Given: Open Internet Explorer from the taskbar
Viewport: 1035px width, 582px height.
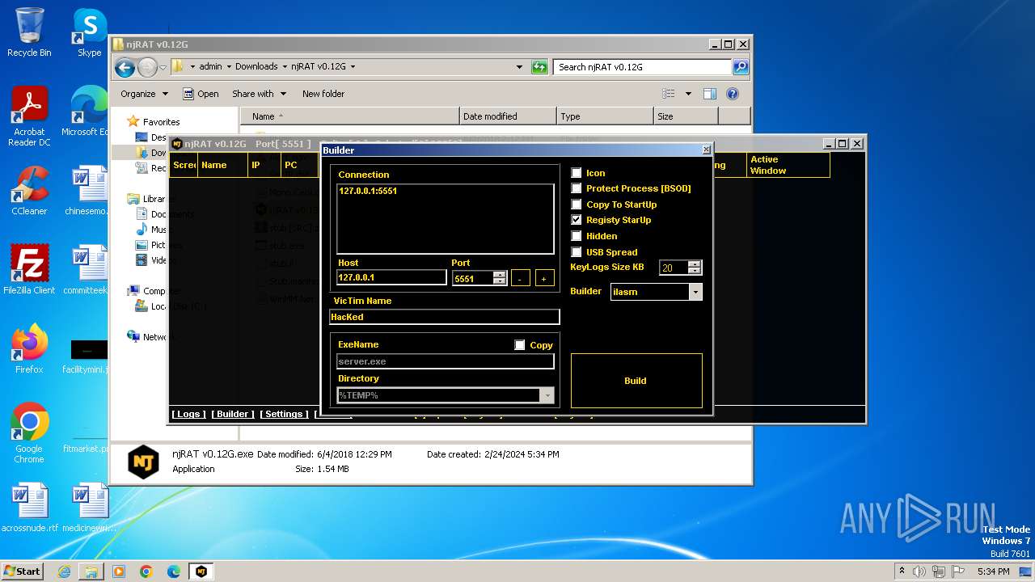Looking at the screenshot, I should coord(64,571).
